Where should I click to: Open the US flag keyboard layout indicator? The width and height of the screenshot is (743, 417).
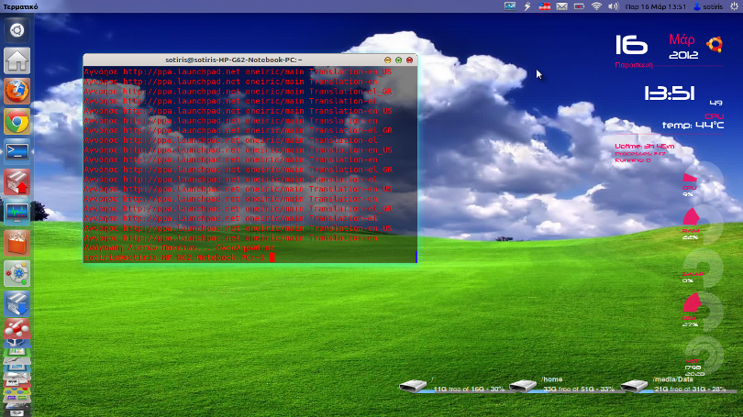coord(545,6)
